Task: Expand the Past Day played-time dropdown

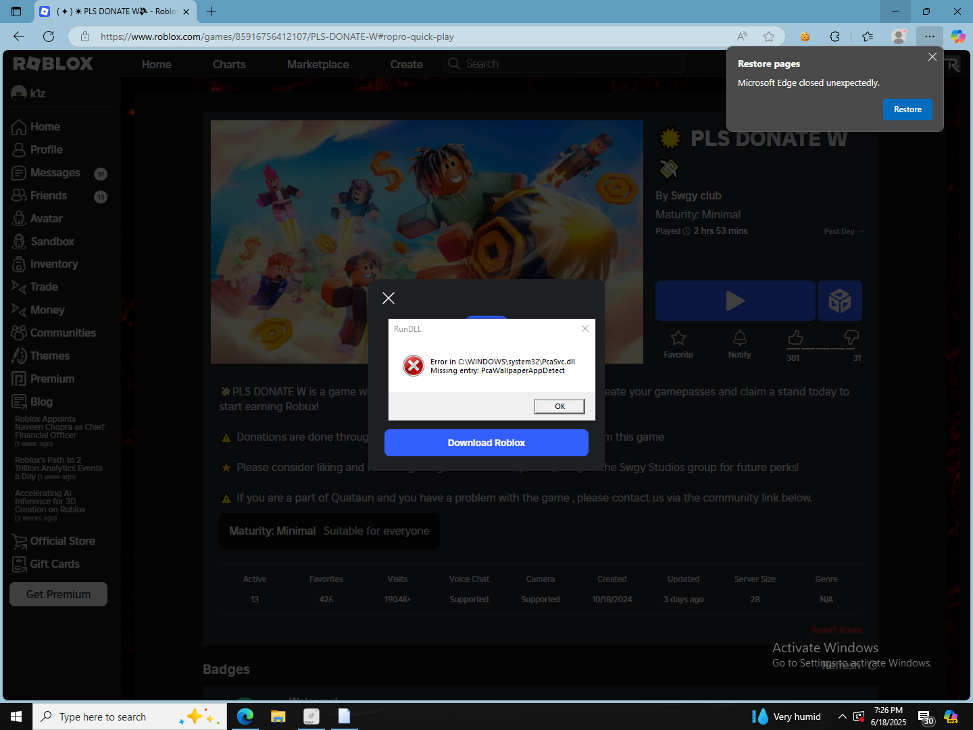Action: coord(844,231)
